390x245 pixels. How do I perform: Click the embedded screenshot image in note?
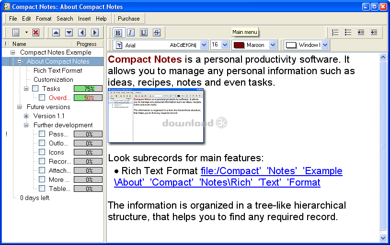[x=156, y=115]
